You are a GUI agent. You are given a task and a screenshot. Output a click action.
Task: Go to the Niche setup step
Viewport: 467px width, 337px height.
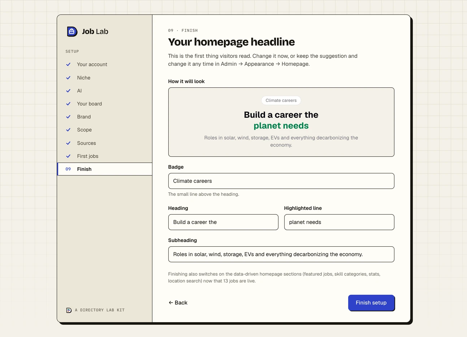pos(105,78)
